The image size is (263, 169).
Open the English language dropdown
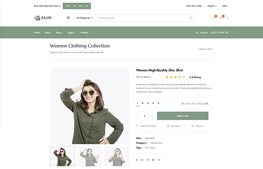(x=212, y=6)
